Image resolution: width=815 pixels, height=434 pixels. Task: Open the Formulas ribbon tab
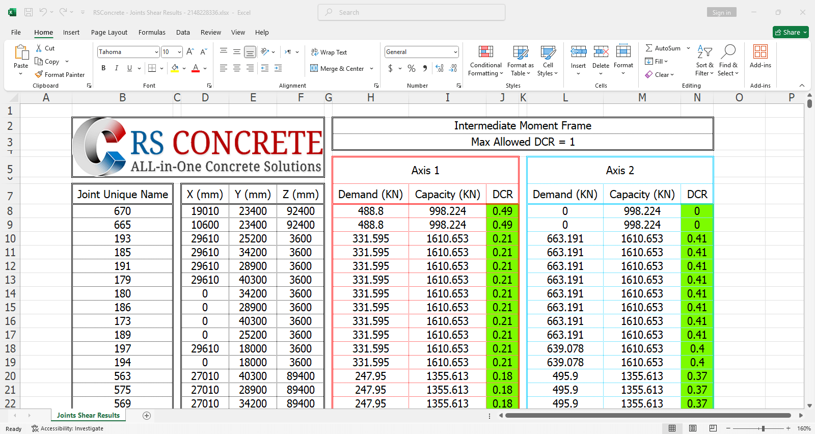pyautogui.click(x=152, y=32)
